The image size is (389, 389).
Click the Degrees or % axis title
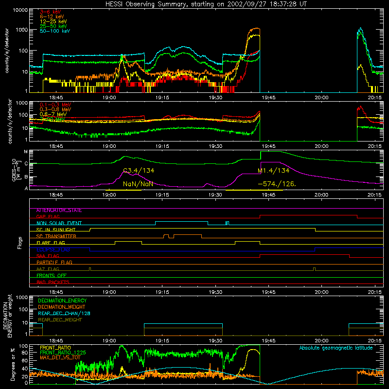(13, 365)
